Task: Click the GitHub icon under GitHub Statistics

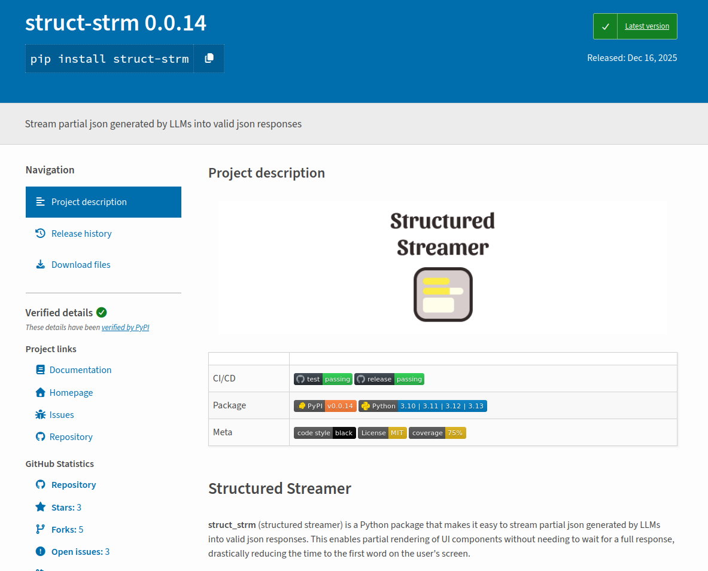Action: (39, 484)
